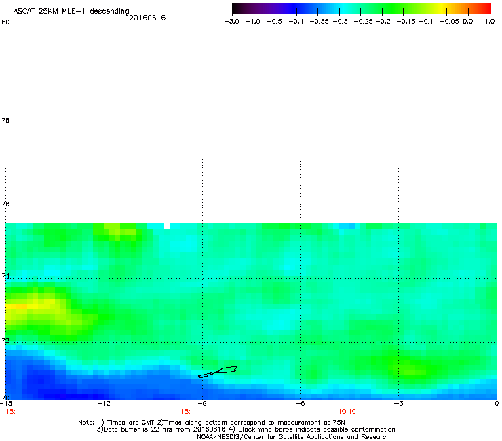Screen dimensions: 502x441
Task: Select the -0.5 color scale label
Action: 274,22
